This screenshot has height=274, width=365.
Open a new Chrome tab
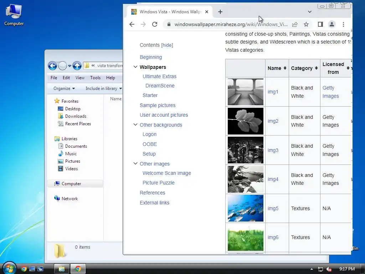click(220, 12)
